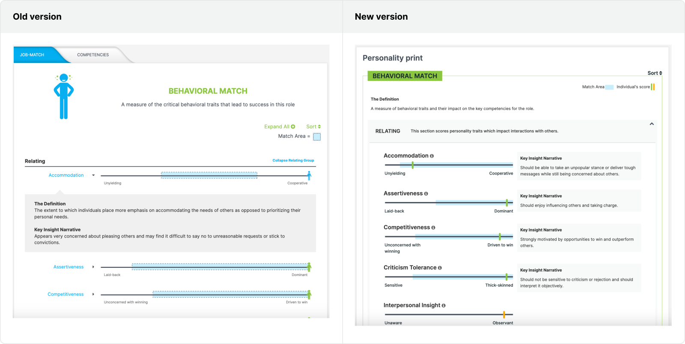Click the info icon next to Criticism Tolerance
685x344 pixels.
440,268
